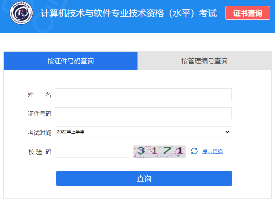
Task: Click the 证件号码 field label
Action: [39, 114]
